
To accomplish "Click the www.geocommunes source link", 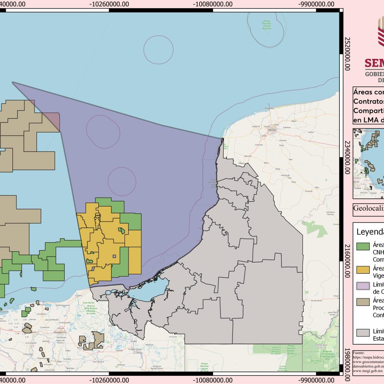I will coord(368,362).
